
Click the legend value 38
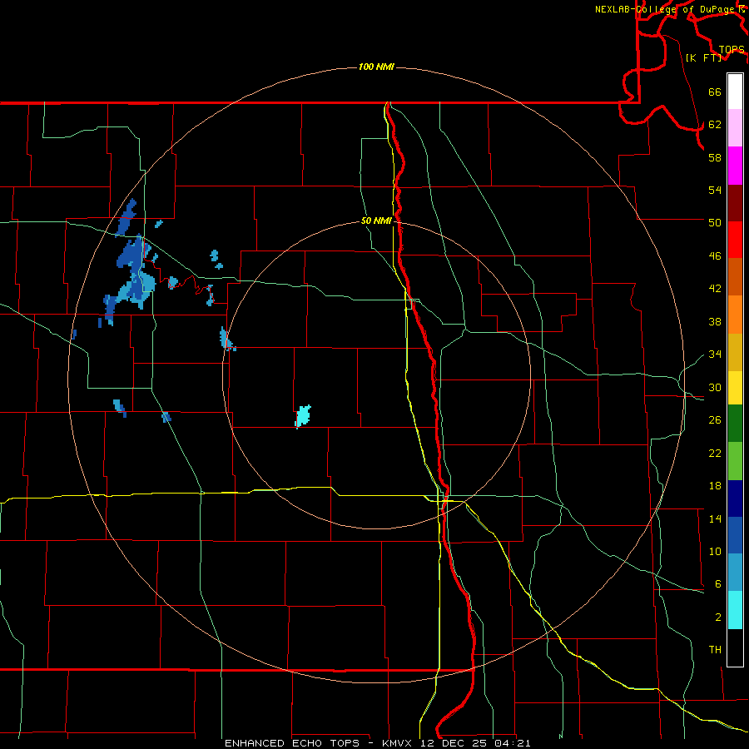(715, 321)
